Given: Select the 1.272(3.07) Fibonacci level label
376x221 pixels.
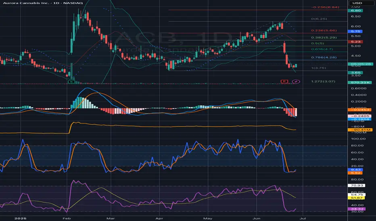Looking at the screenshot, I should 323,82.
